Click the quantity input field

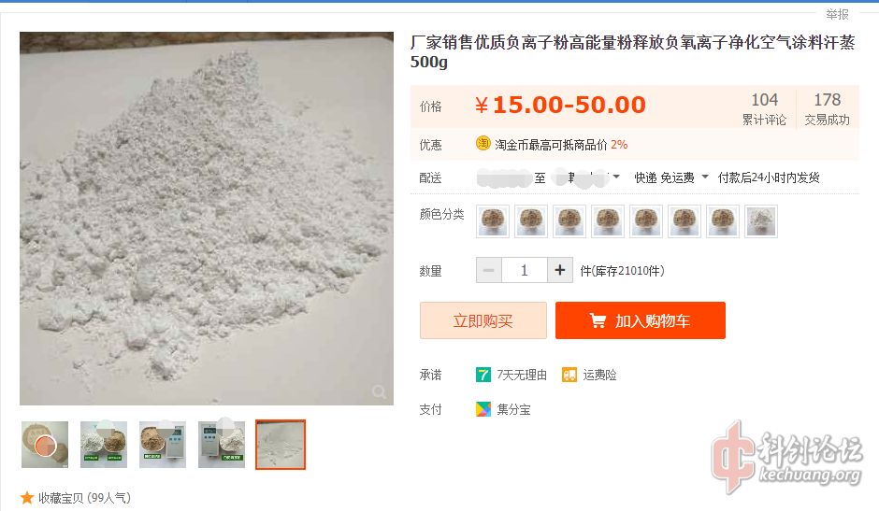[x=525, y=270]
